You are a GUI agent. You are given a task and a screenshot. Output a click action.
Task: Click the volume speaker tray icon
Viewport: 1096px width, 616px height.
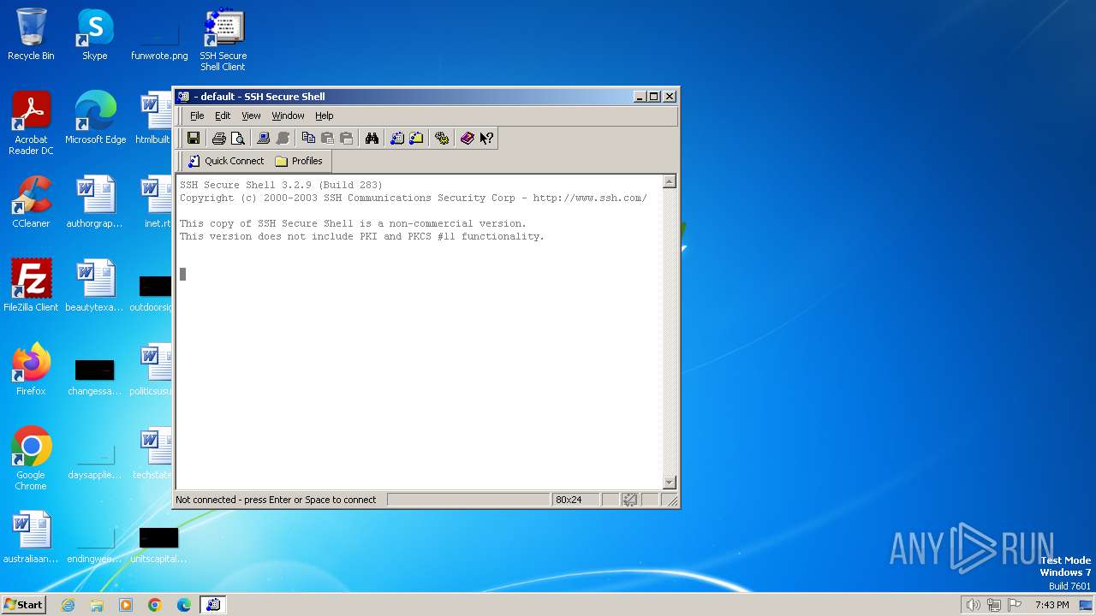tap(974, 605)
